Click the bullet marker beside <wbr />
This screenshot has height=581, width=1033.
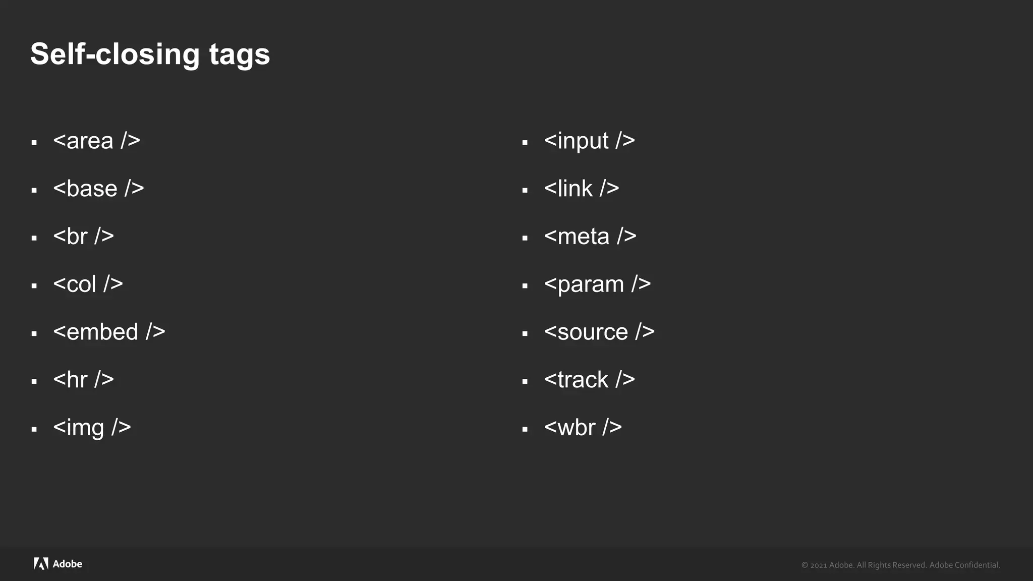pos(525,430)
